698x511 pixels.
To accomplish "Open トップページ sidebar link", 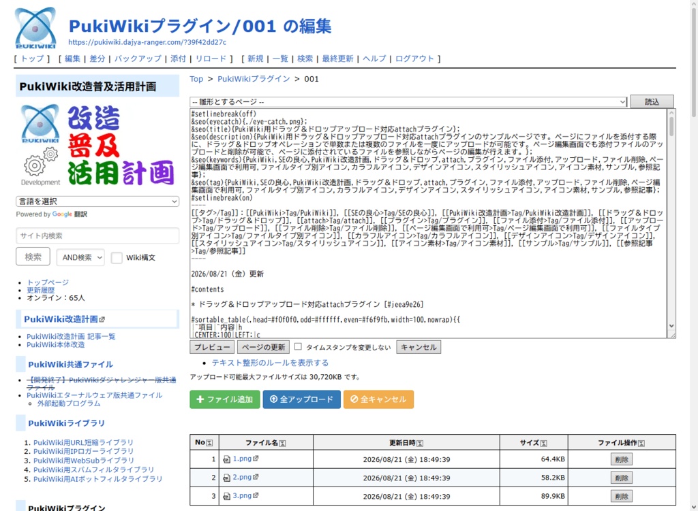I will coord(48,282).
